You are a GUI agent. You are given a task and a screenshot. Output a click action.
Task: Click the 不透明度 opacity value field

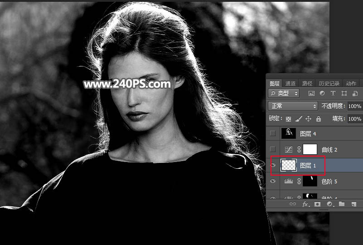point(354,106)
